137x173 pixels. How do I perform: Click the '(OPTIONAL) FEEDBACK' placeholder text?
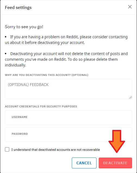28,85
